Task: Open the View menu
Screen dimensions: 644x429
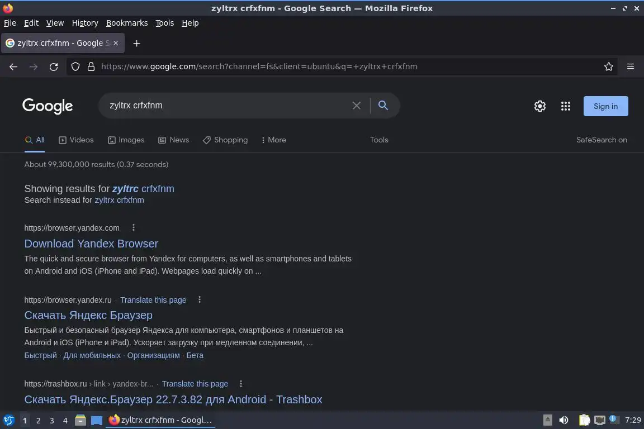Action: coord(55,23)
